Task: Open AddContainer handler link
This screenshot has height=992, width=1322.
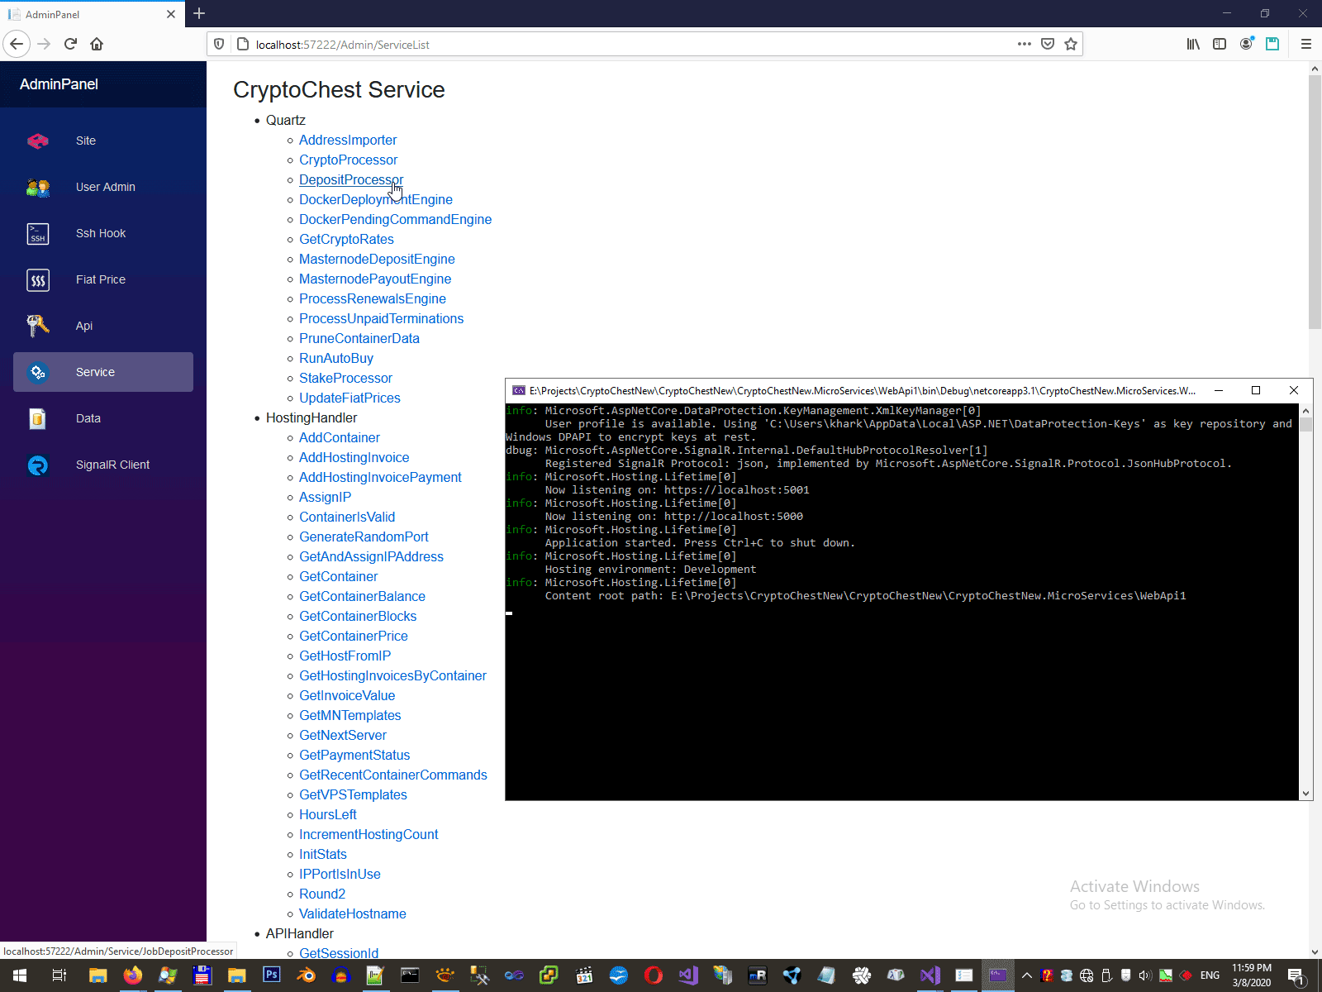Action: pos(340,437)
